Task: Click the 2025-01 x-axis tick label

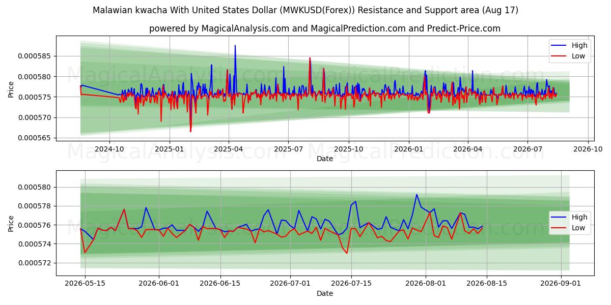Action: [170, 149]
